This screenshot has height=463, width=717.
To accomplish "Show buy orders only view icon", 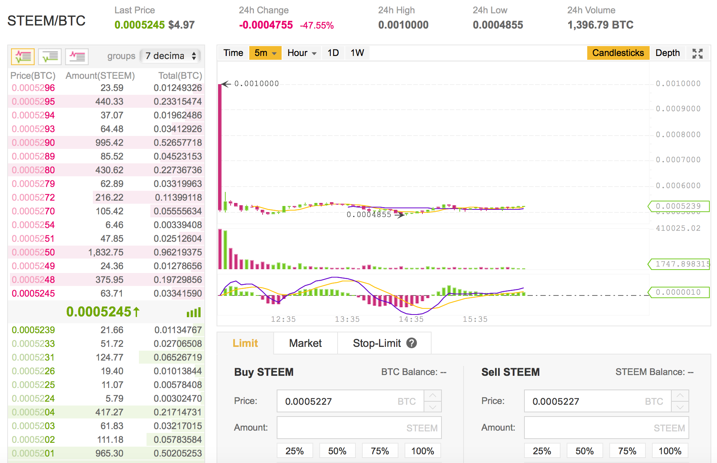I will 50,56.
